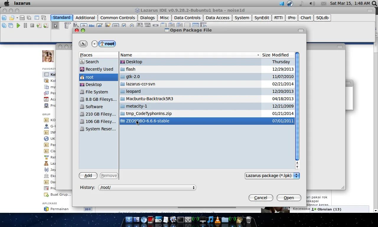Viewport: 378px width, 227px height.
Task: Select the TButton 'Ok' component icon
Action: 84,26
